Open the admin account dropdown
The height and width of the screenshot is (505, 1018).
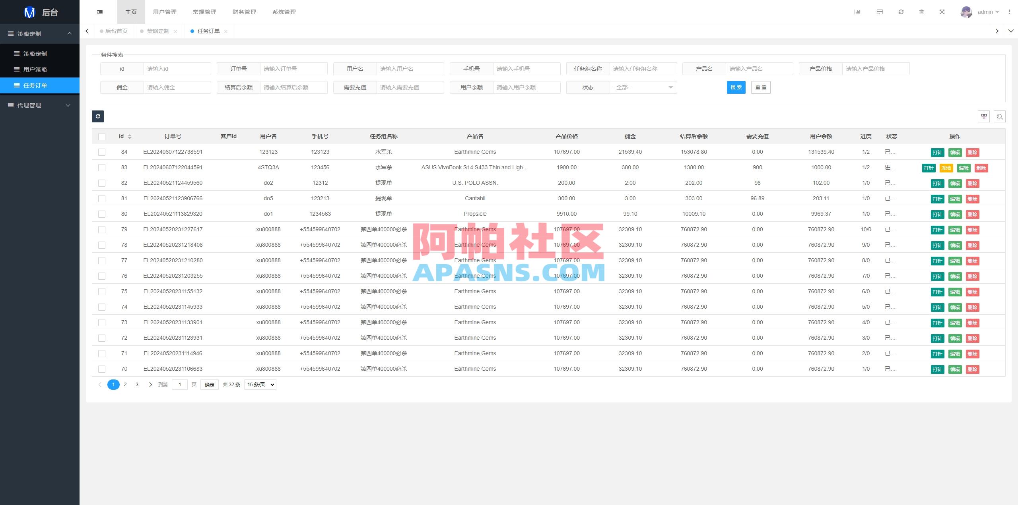pyautogui.click(x=986, y=12)
